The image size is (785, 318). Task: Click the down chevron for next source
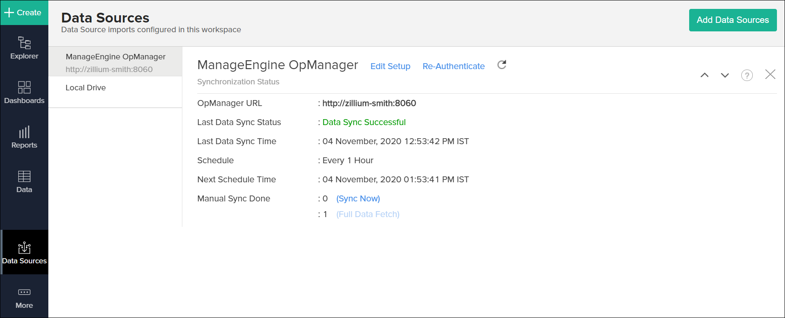point(725,75)
